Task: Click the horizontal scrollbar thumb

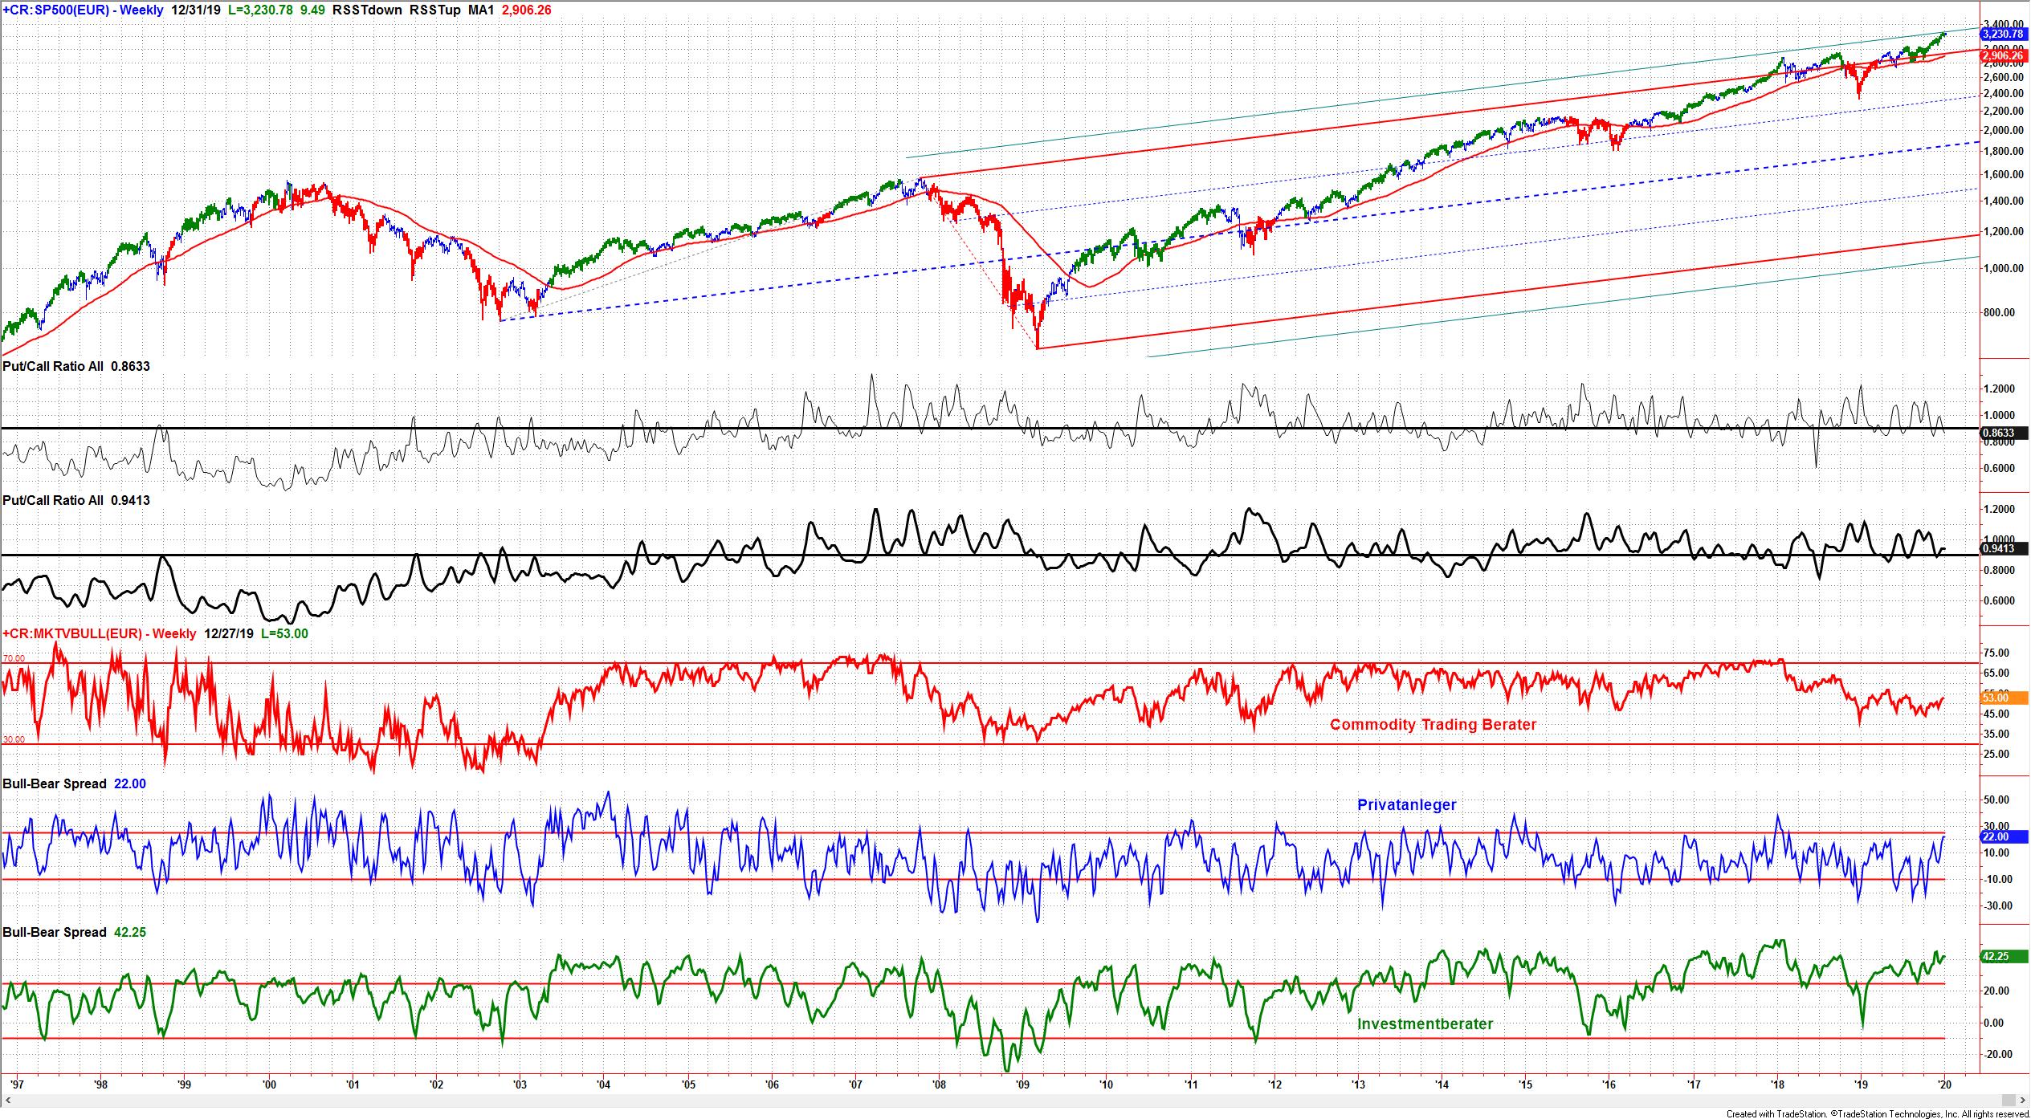Action: 2010,1100
